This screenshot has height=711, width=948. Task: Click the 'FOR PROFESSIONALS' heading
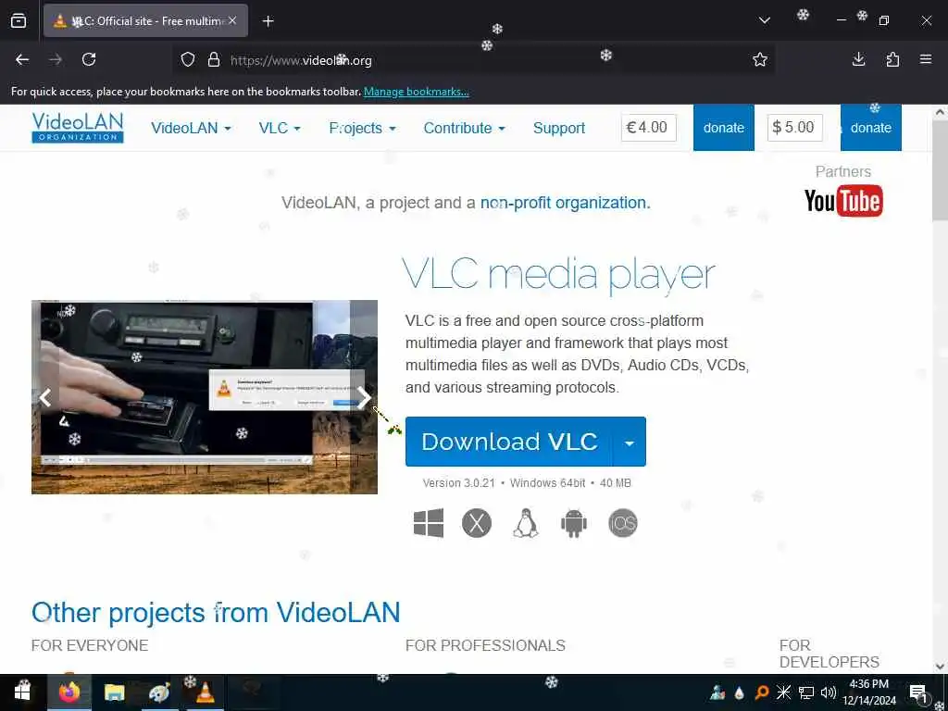tap(485, 645)
